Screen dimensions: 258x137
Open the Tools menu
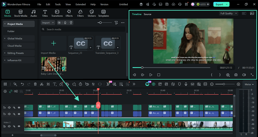pos(58,5)
